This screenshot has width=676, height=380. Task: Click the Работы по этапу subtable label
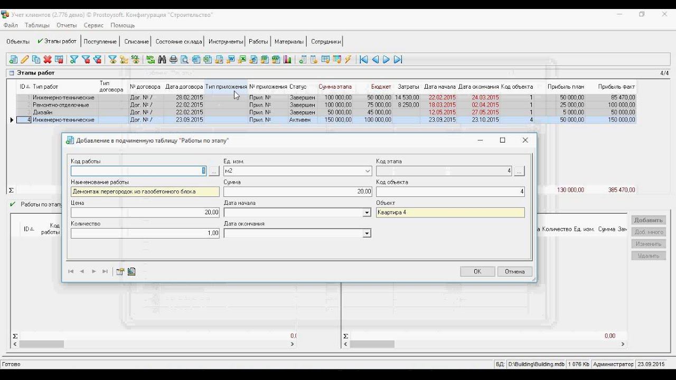(41, 204)
